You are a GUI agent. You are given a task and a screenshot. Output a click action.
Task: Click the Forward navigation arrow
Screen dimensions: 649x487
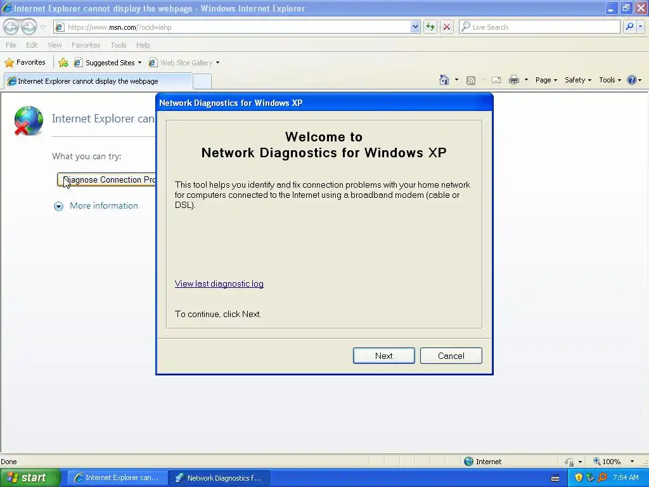coord(29,27)
